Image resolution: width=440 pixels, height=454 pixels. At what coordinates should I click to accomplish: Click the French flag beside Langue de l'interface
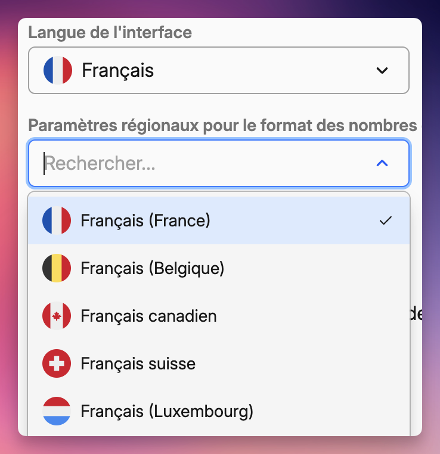(57, 70)
